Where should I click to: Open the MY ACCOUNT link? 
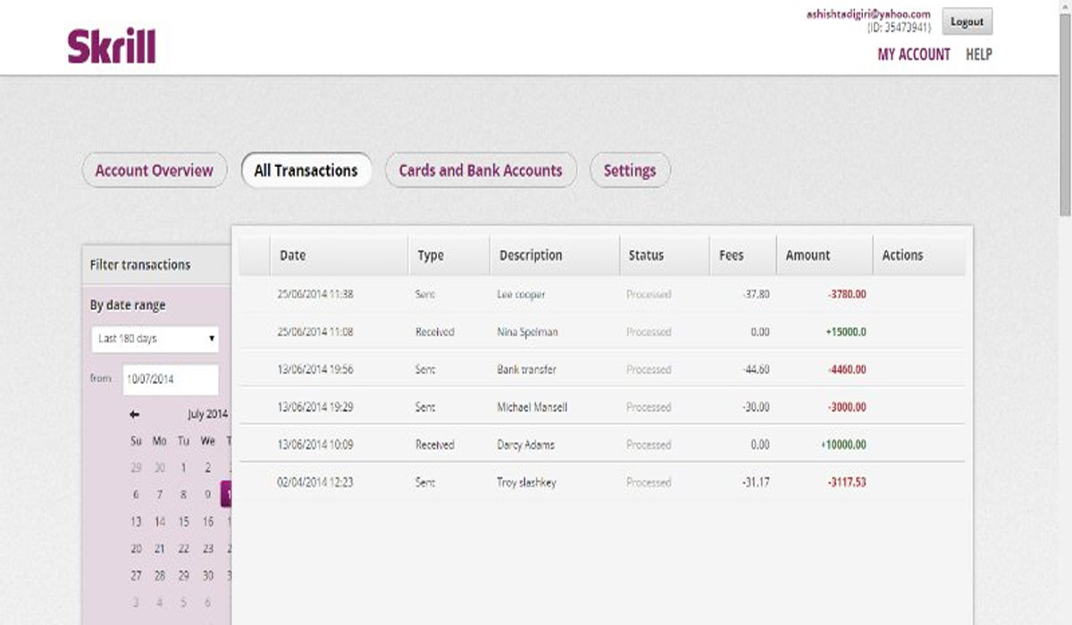914,54
